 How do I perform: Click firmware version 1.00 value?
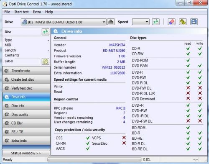pos(122,56)
